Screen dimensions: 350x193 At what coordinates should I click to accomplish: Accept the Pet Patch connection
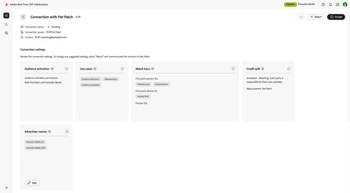tap(336, 17)
